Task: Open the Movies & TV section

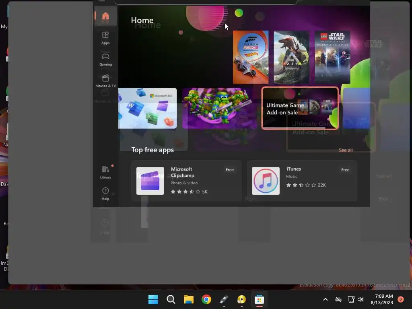Action: point(105,81)
